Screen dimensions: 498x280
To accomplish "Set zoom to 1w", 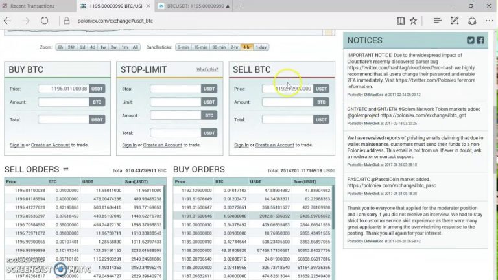I will point(103,47).
